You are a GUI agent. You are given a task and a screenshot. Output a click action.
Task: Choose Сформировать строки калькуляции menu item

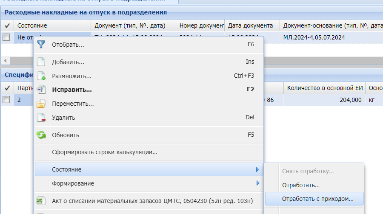point(105,152)
